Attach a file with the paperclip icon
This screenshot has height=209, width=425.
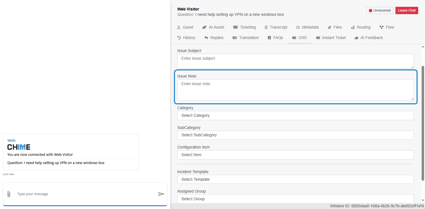point(9,194)
